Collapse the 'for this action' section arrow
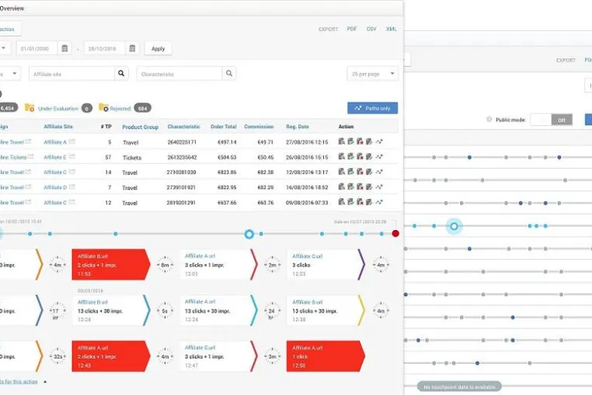The width and height of the screenshot is (592, 395). pos(45,382)
